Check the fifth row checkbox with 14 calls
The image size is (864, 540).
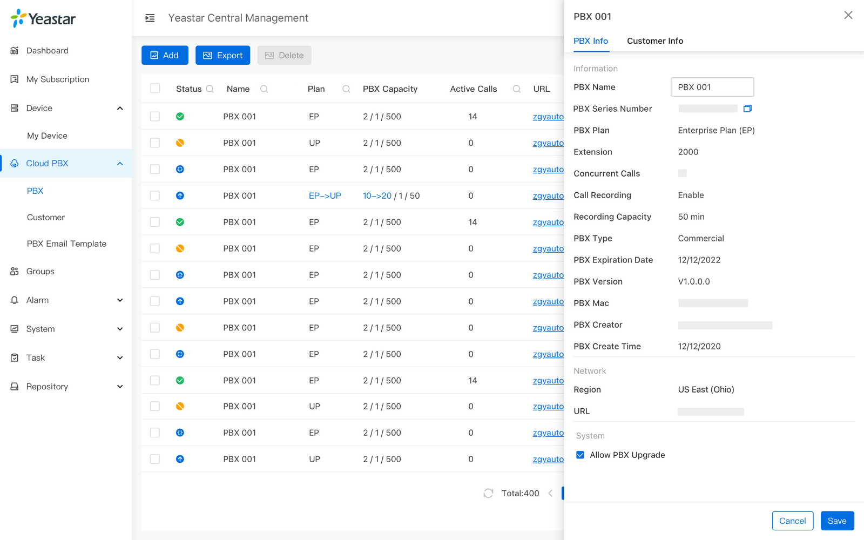pyautogui.click(x=155, y=222)
